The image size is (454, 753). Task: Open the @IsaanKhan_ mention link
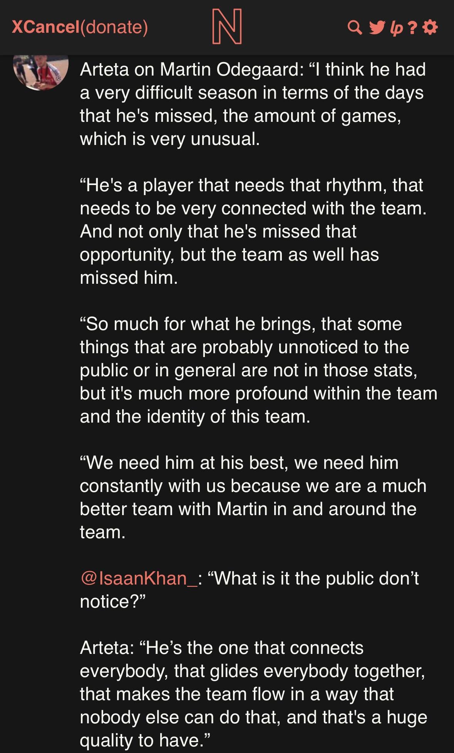click(139, 578)
